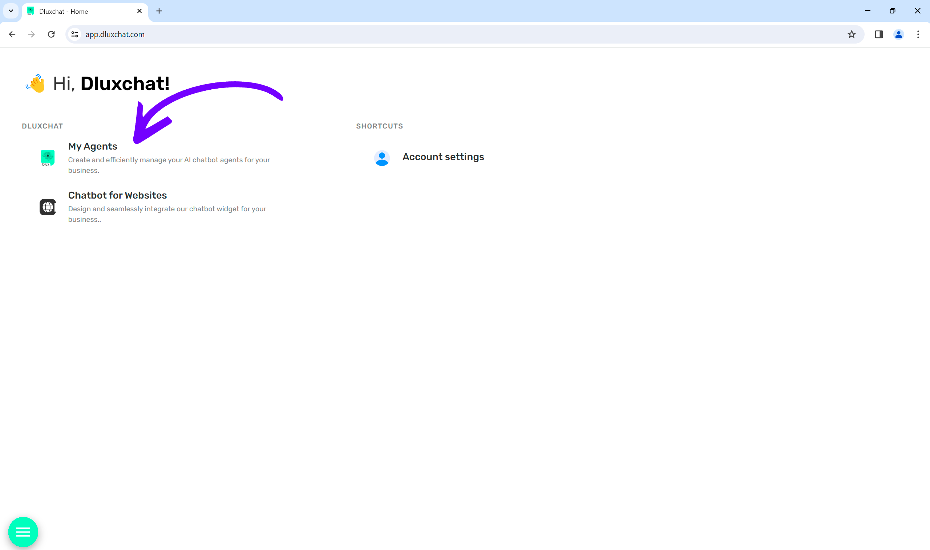Click the Chrome profile avatar icon
The image size is (930, 550).
898,34
